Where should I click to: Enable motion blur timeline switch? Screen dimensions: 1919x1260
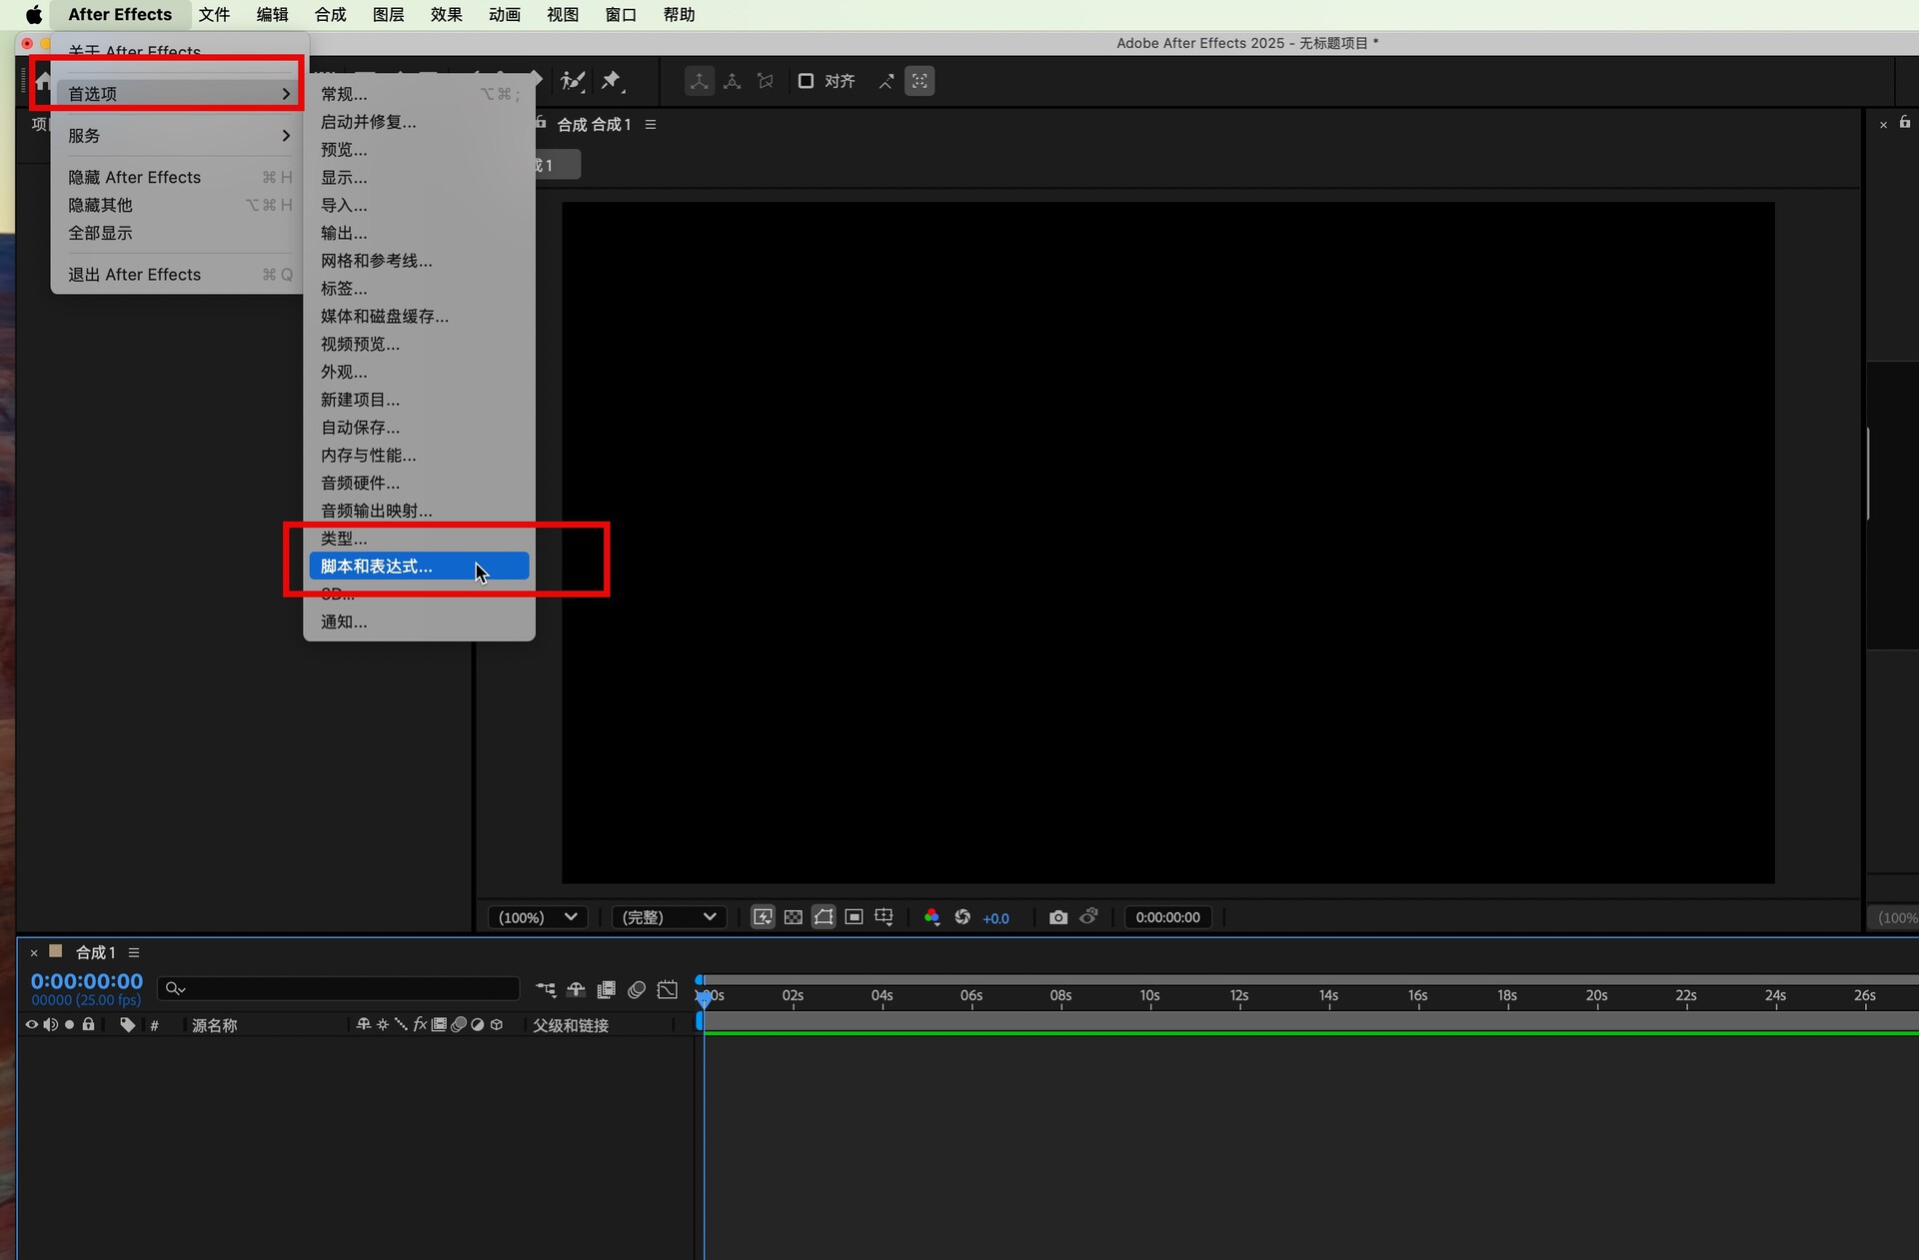point(637,989)
